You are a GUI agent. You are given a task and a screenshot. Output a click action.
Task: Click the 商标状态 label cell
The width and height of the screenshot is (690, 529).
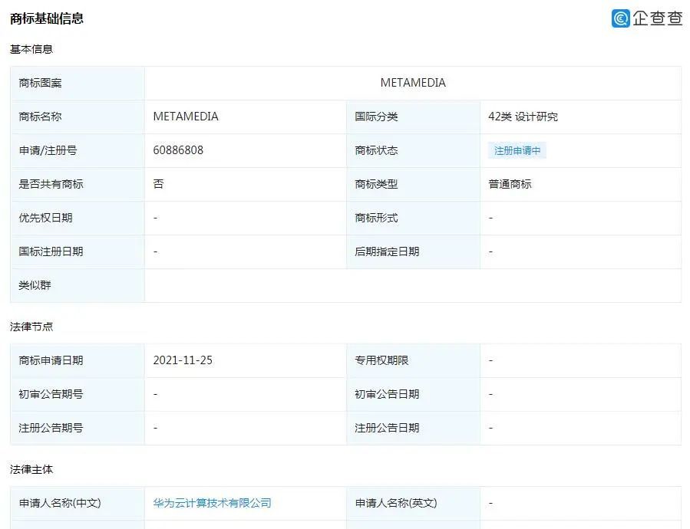tap(413, 150)
